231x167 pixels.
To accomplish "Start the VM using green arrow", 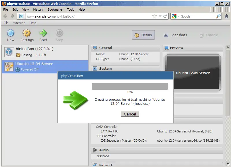I will pyautogui.click(x=43, y=33).
